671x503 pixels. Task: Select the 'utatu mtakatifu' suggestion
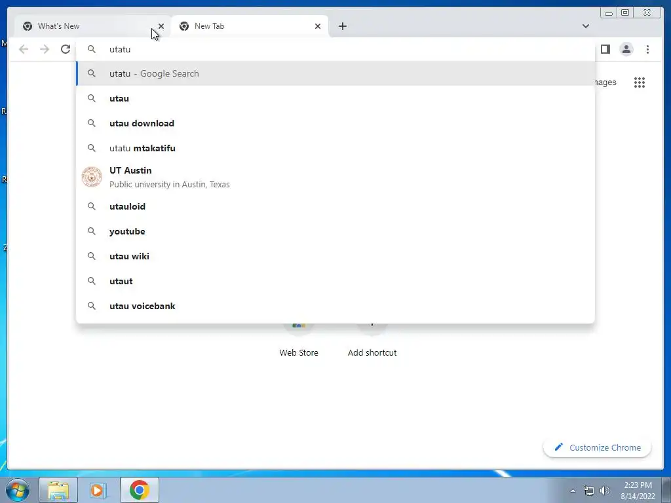(335, 148)
